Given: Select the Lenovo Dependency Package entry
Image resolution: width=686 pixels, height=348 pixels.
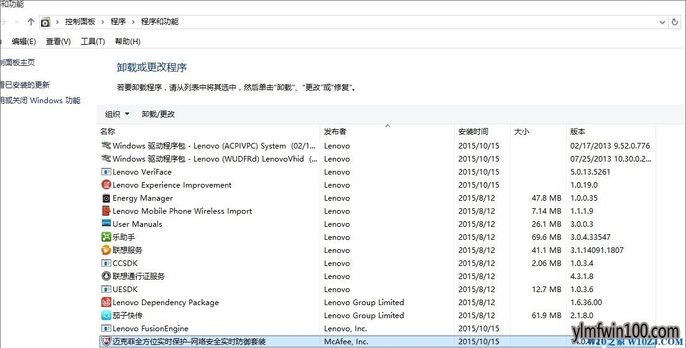Looking at the screenshot, I should 165,302.
